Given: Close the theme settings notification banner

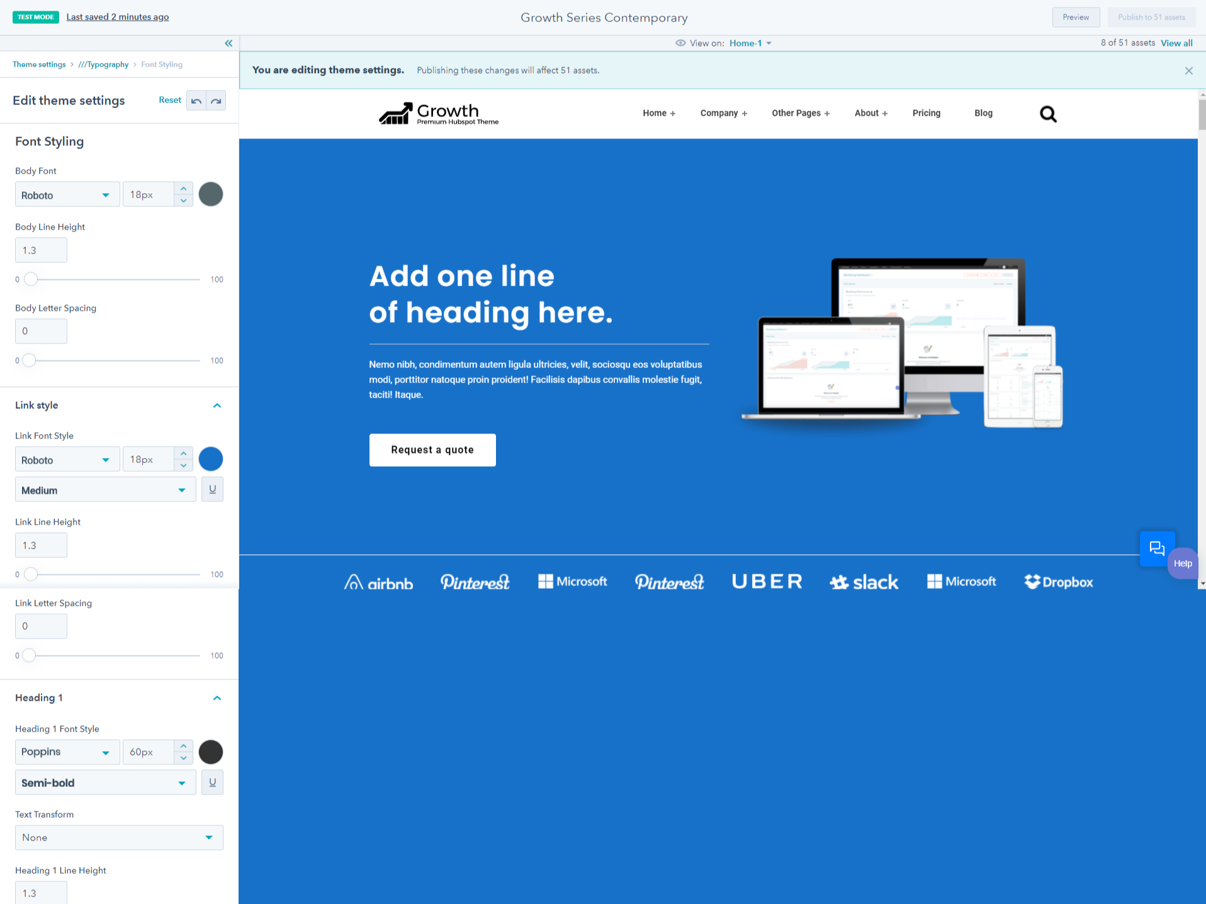Looking at the screenshot, I should 1188,70.
